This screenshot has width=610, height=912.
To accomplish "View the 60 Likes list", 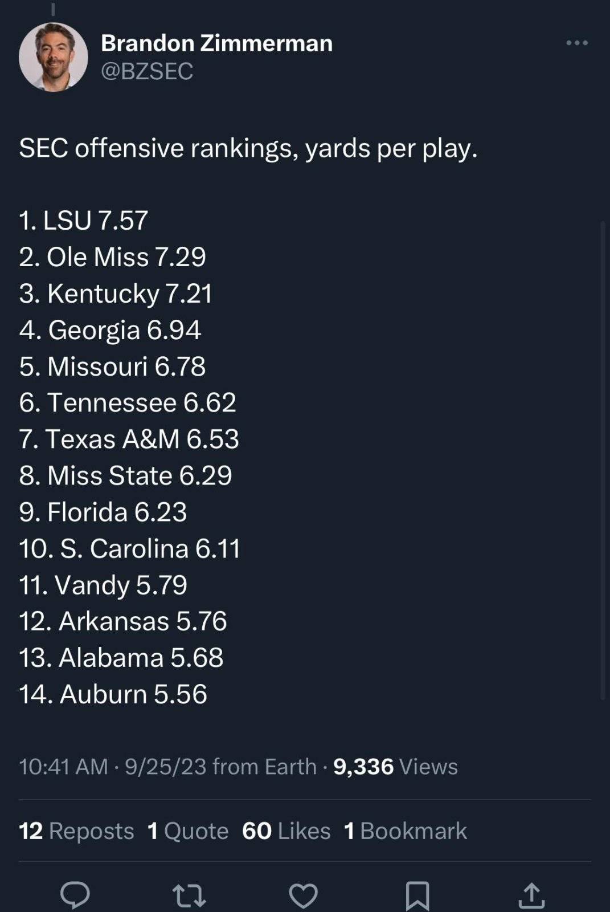I will coord(286,831).
